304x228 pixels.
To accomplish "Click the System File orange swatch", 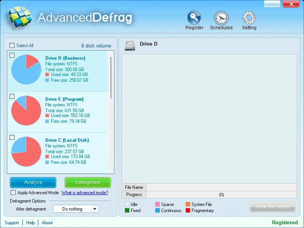I will [188, 204].
